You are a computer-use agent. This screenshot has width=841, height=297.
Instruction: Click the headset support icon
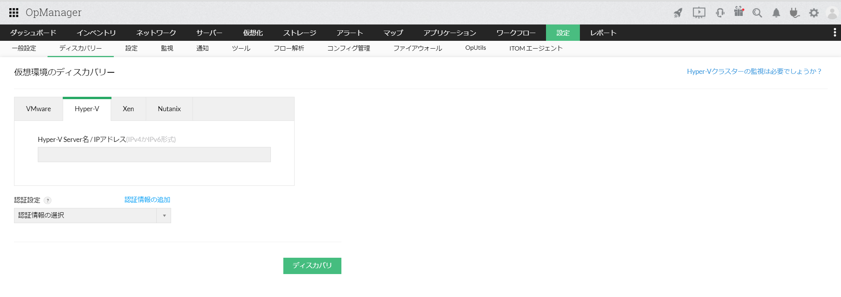coord(720,13)
